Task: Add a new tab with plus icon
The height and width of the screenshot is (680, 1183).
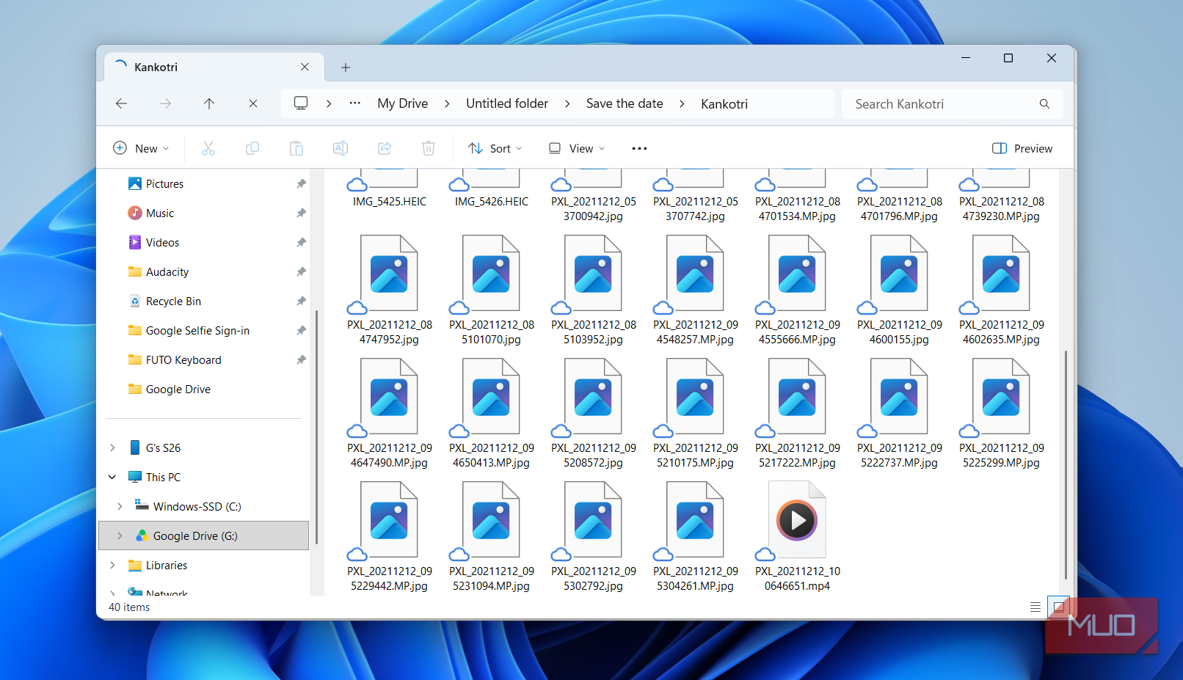Action: (346, 67)
